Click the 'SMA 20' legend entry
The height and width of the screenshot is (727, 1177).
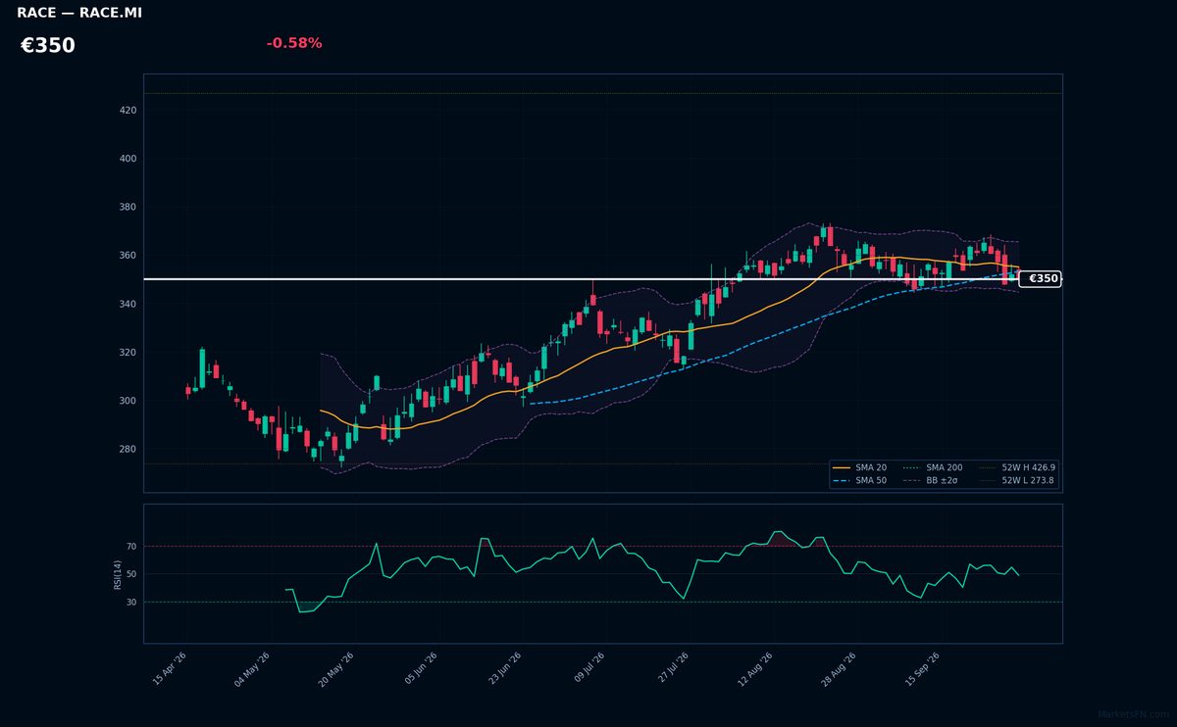[860, 468]
